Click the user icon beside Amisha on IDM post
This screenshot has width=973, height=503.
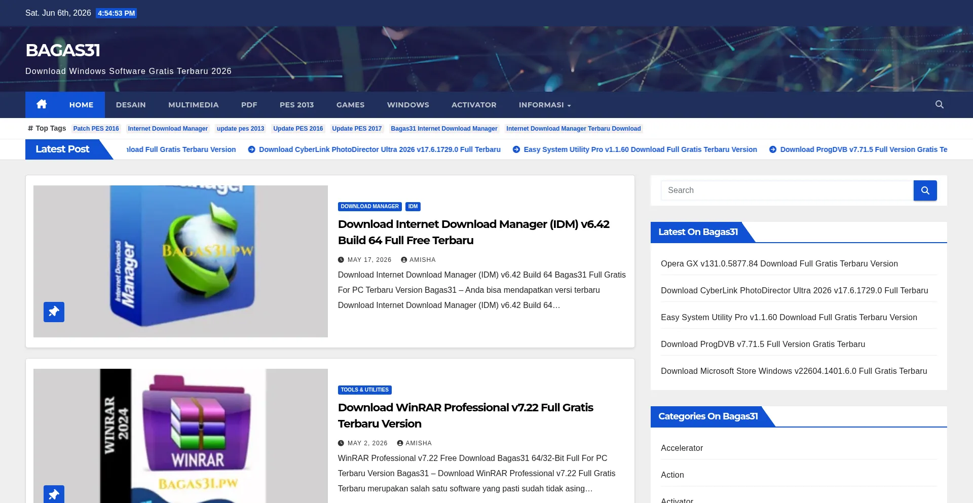pyautogui.click(x=404, y=260)
